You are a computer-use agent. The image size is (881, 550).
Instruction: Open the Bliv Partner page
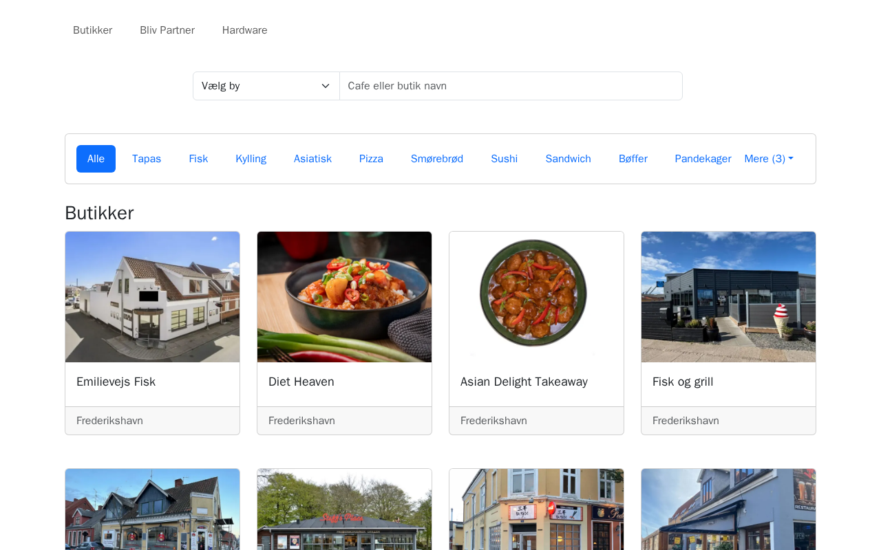coord(167,30)
